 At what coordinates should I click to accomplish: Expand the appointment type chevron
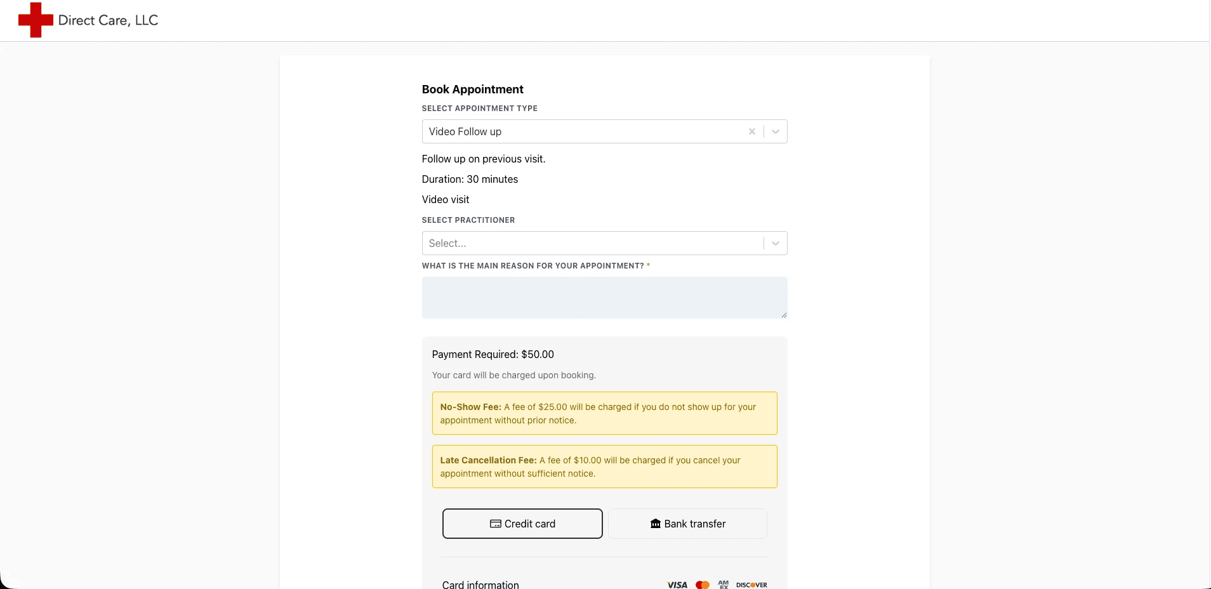click(x=776, y=131)
